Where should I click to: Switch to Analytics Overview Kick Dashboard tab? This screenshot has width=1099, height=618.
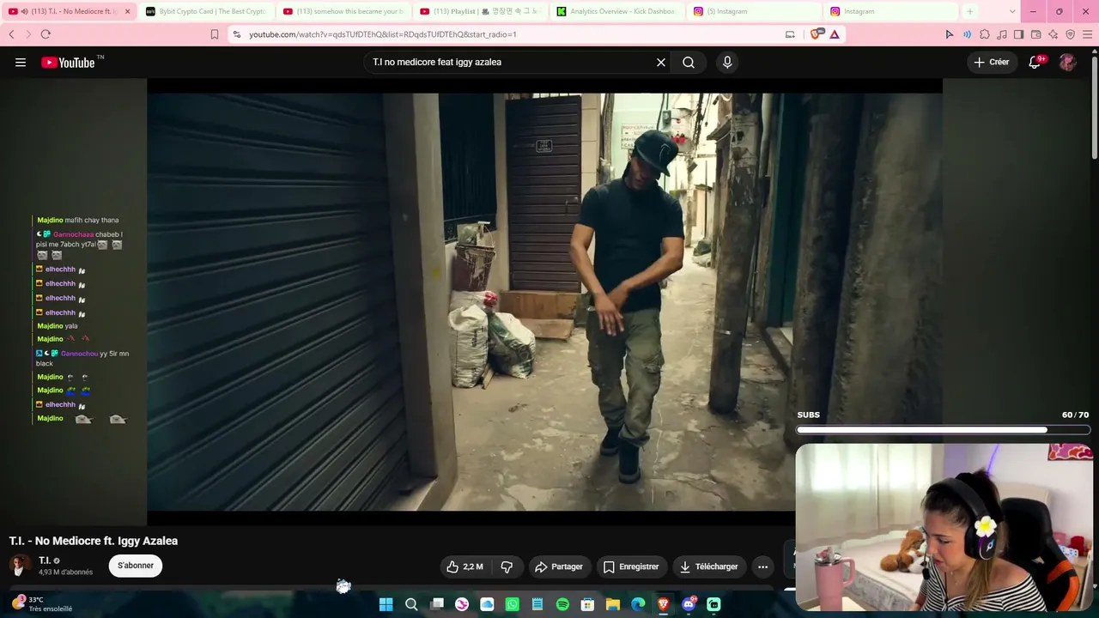click(x=617, y=11)
